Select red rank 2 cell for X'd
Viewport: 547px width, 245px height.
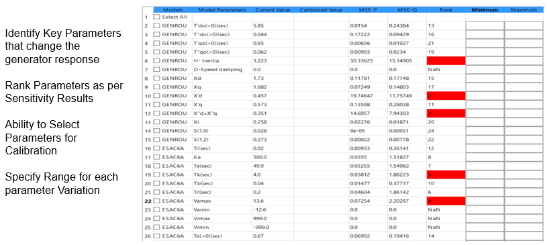pos(446,95)
